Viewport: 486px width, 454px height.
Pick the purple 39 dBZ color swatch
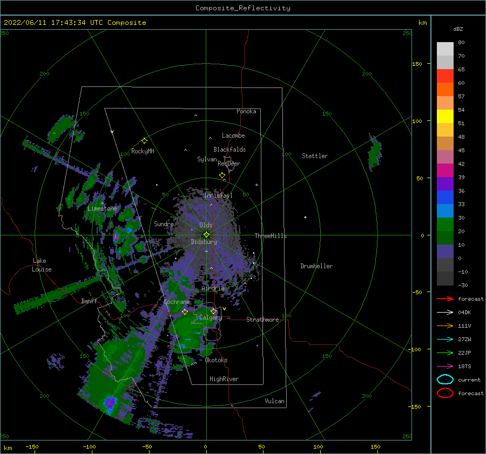pyautogui.click(x=445, y=184)
